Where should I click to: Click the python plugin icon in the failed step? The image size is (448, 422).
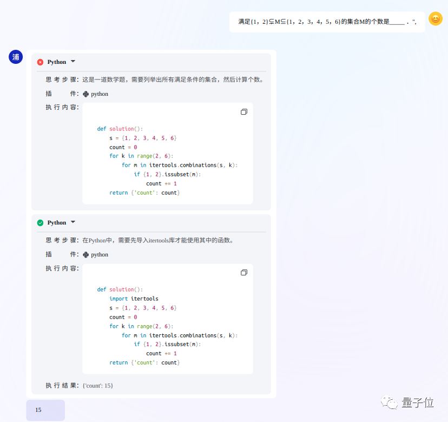pos(85,94)
